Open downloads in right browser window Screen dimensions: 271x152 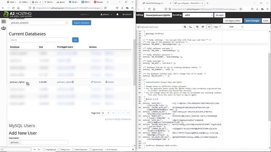tap(257, 9)
